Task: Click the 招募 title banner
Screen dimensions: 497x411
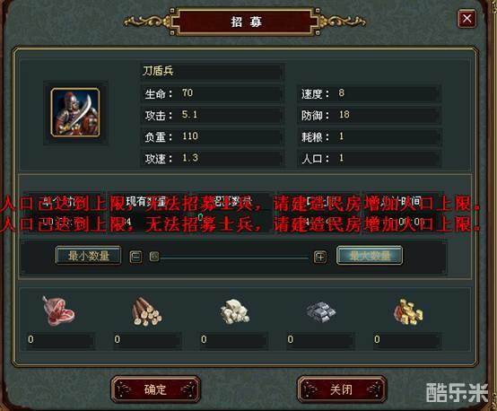Action: point(246,22)
